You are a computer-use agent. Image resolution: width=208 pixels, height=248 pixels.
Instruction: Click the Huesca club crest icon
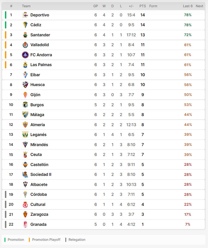pyautogui.click(x=25, y=85)
